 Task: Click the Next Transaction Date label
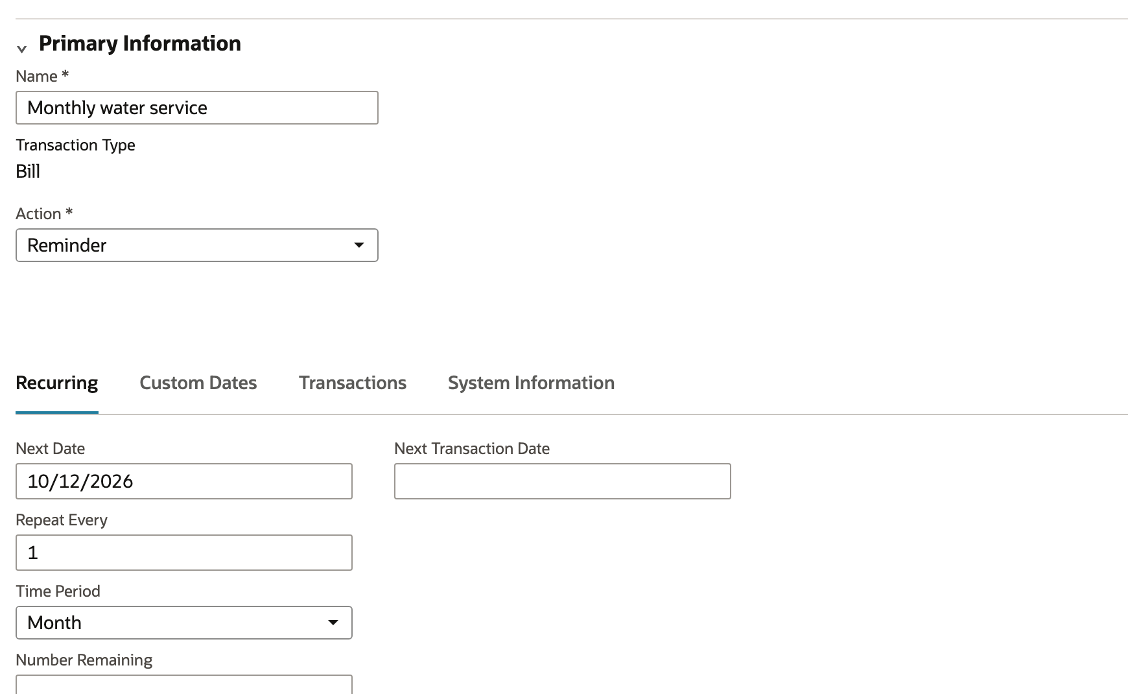click(x=472, y=448)
